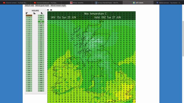Select forecast hour 120
This screenshot has width=184, height=103.
[x=41, y=91]
